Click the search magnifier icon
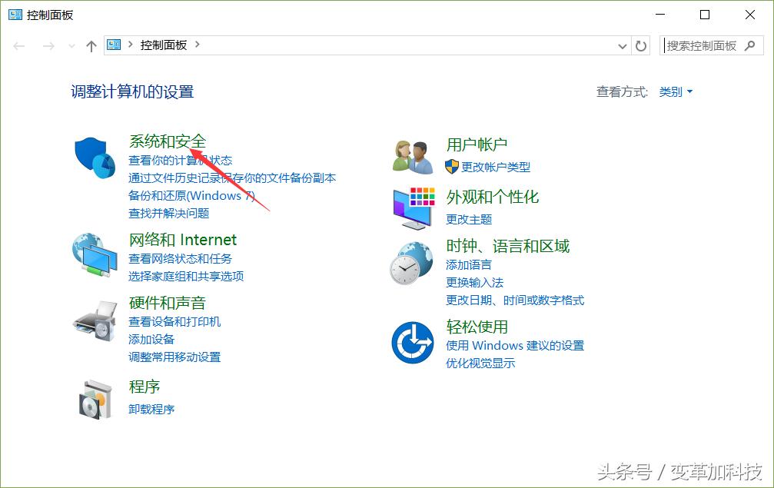This screenshot has height=488, width=774. pyautogui.click(x=750, y=45)
